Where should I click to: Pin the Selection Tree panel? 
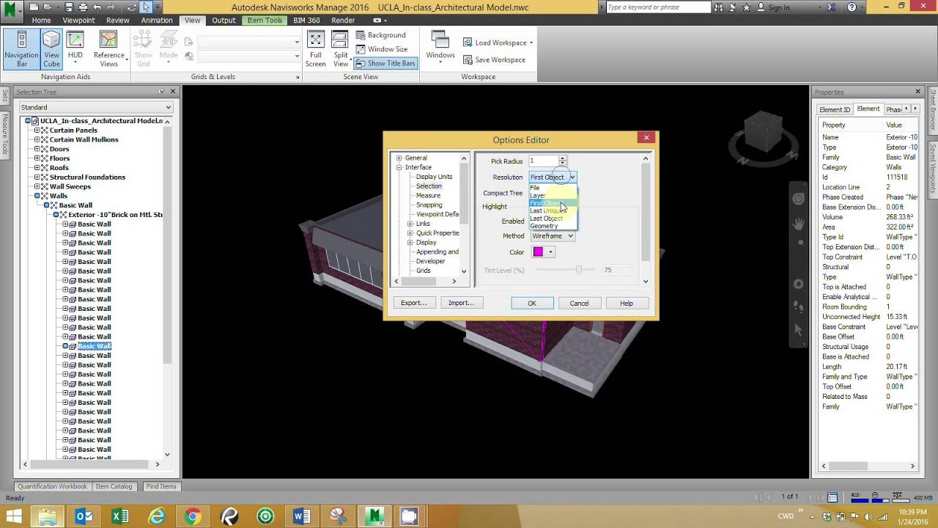click(x=161, y=92)
